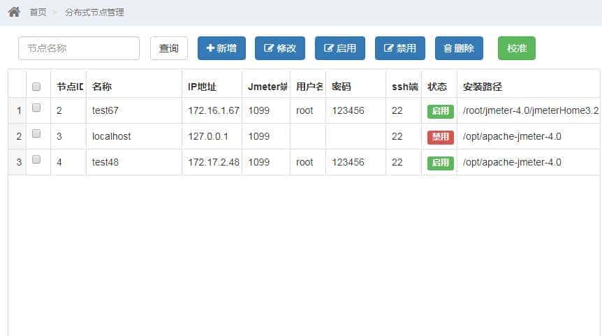602x336 pixels.
Task: Open 分布式节点管理 breadcrumb
Action: coord(94,13)
